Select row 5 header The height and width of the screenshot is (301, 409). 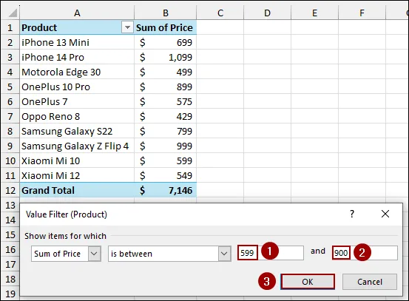tap(10, 87)
